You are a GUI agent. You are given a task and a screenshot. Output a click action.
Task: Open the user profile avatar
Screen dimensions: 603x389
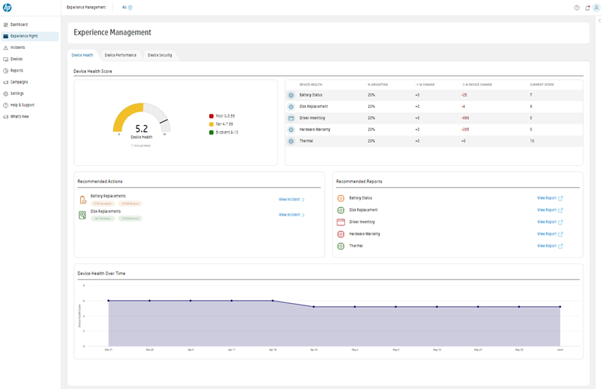pyautogui.click(x=597, y=8)
